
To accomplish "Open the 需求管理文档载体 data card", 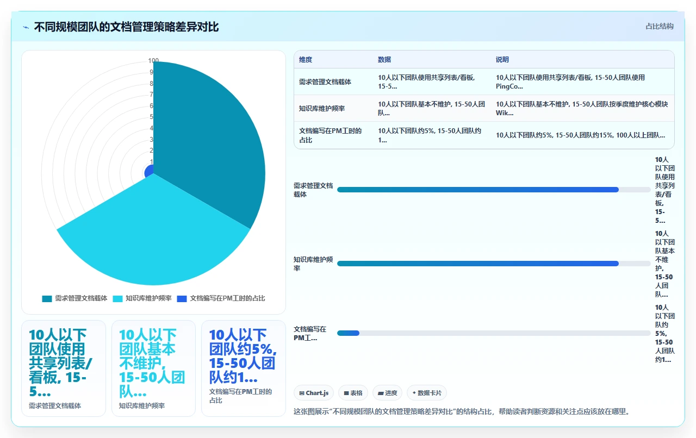I will coord(64,368).
